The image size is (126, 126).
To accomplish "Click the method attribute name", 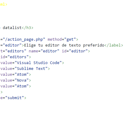I will click(x=54, y=39).
